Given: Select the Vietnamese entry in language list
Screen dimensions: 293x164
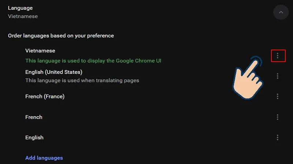Looking at the screenshot, I should (x=40, y=51).
